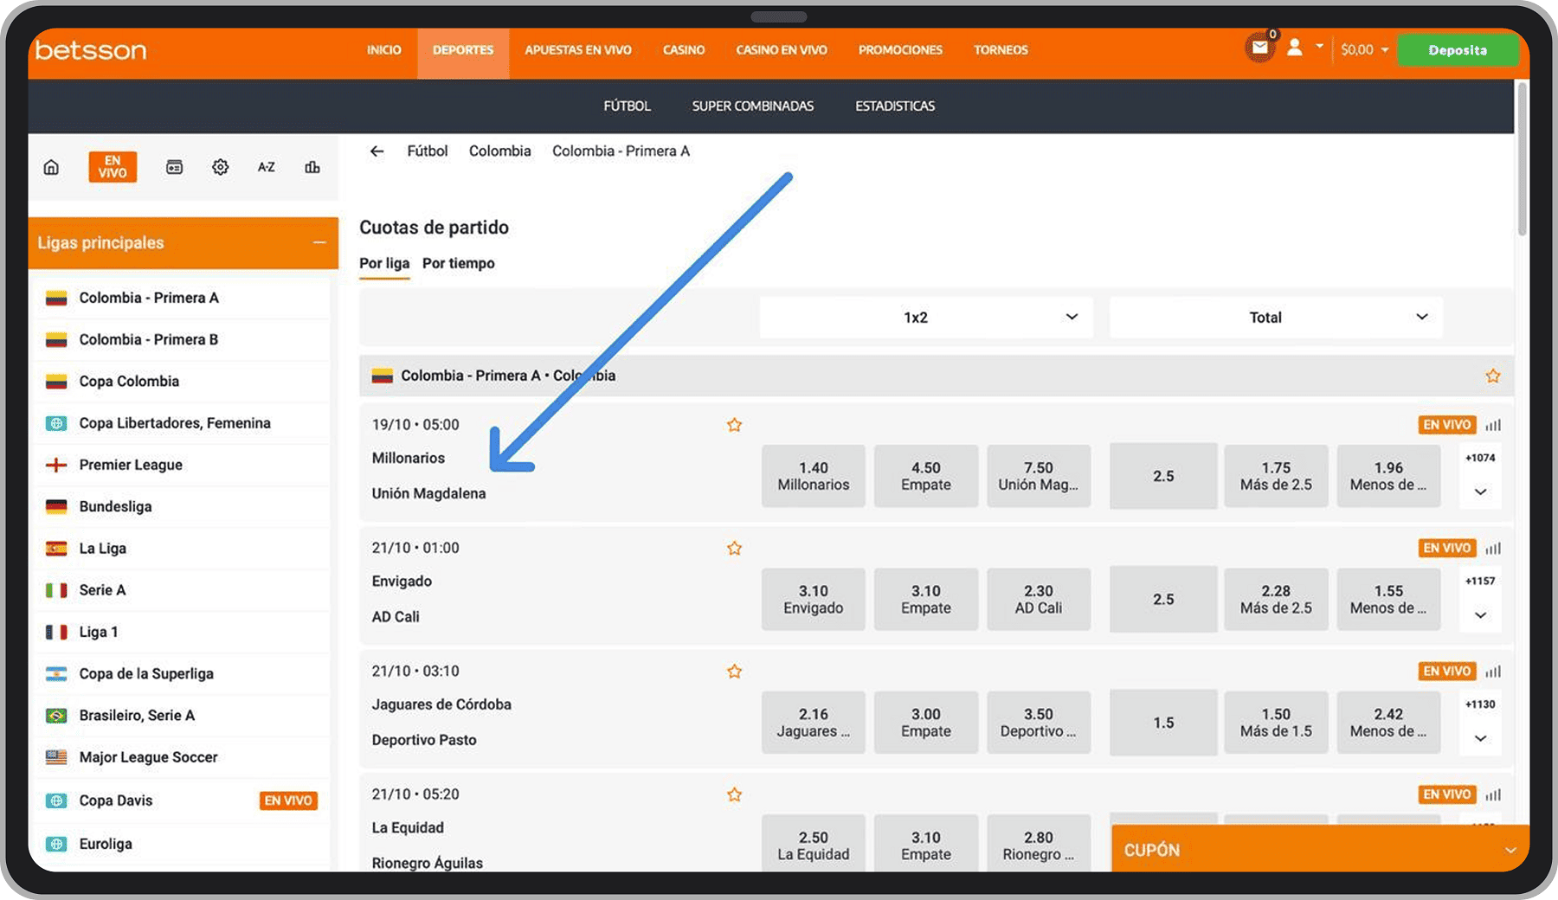Favorite the La Equidad match
This screenshot has height=900, width=1558.
(734, 794)
